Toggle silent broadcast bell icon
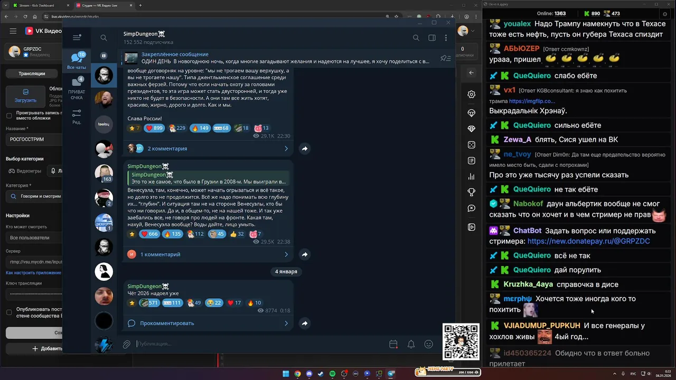This screenshot has width=676, height=380. coord(411,344)
